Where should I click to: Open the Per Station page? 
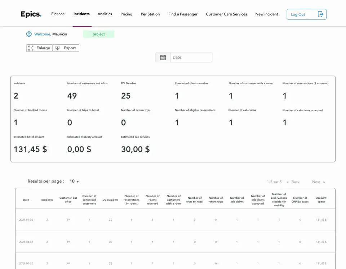(150, 14)
